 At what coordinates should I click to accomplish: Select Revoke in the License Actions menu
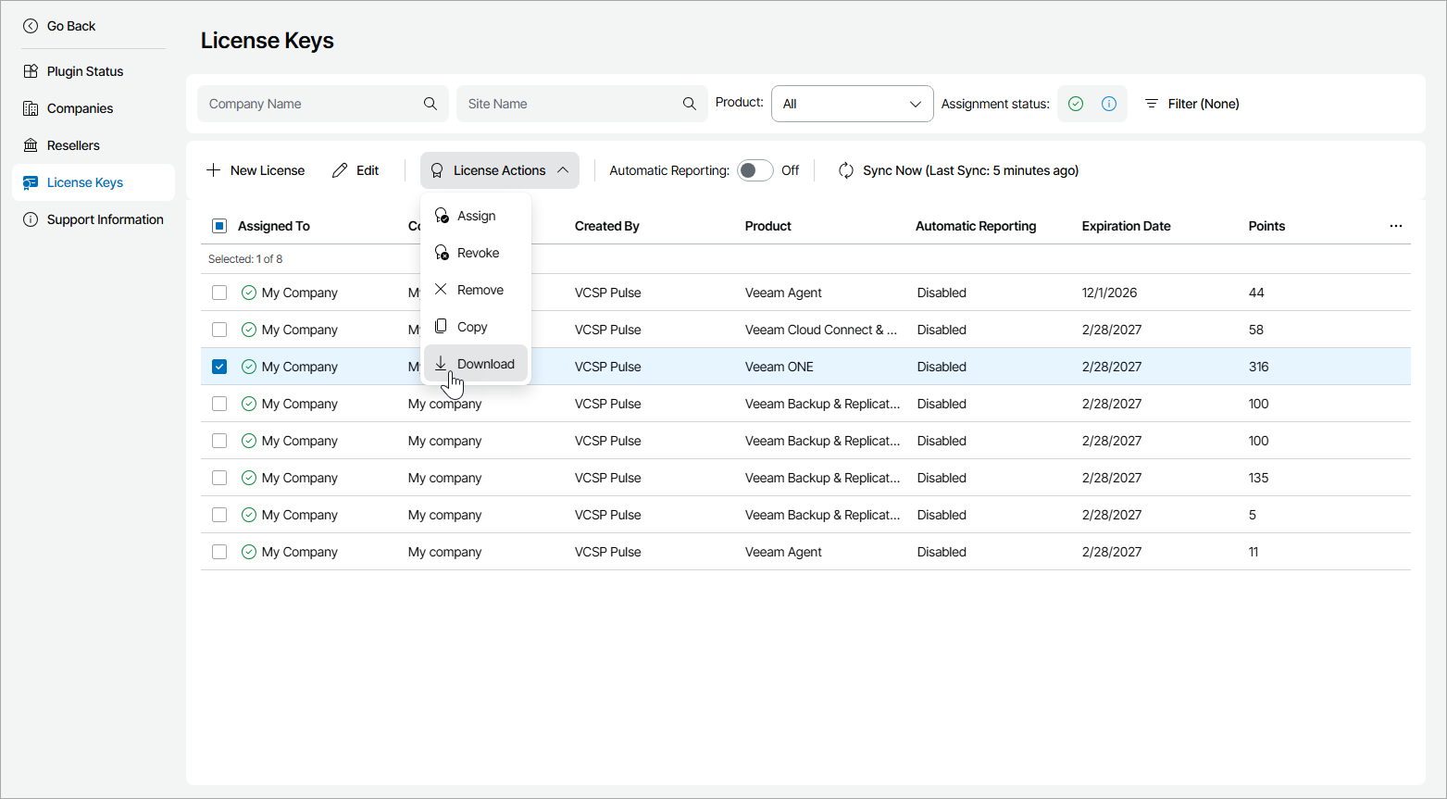pos(476,253)
